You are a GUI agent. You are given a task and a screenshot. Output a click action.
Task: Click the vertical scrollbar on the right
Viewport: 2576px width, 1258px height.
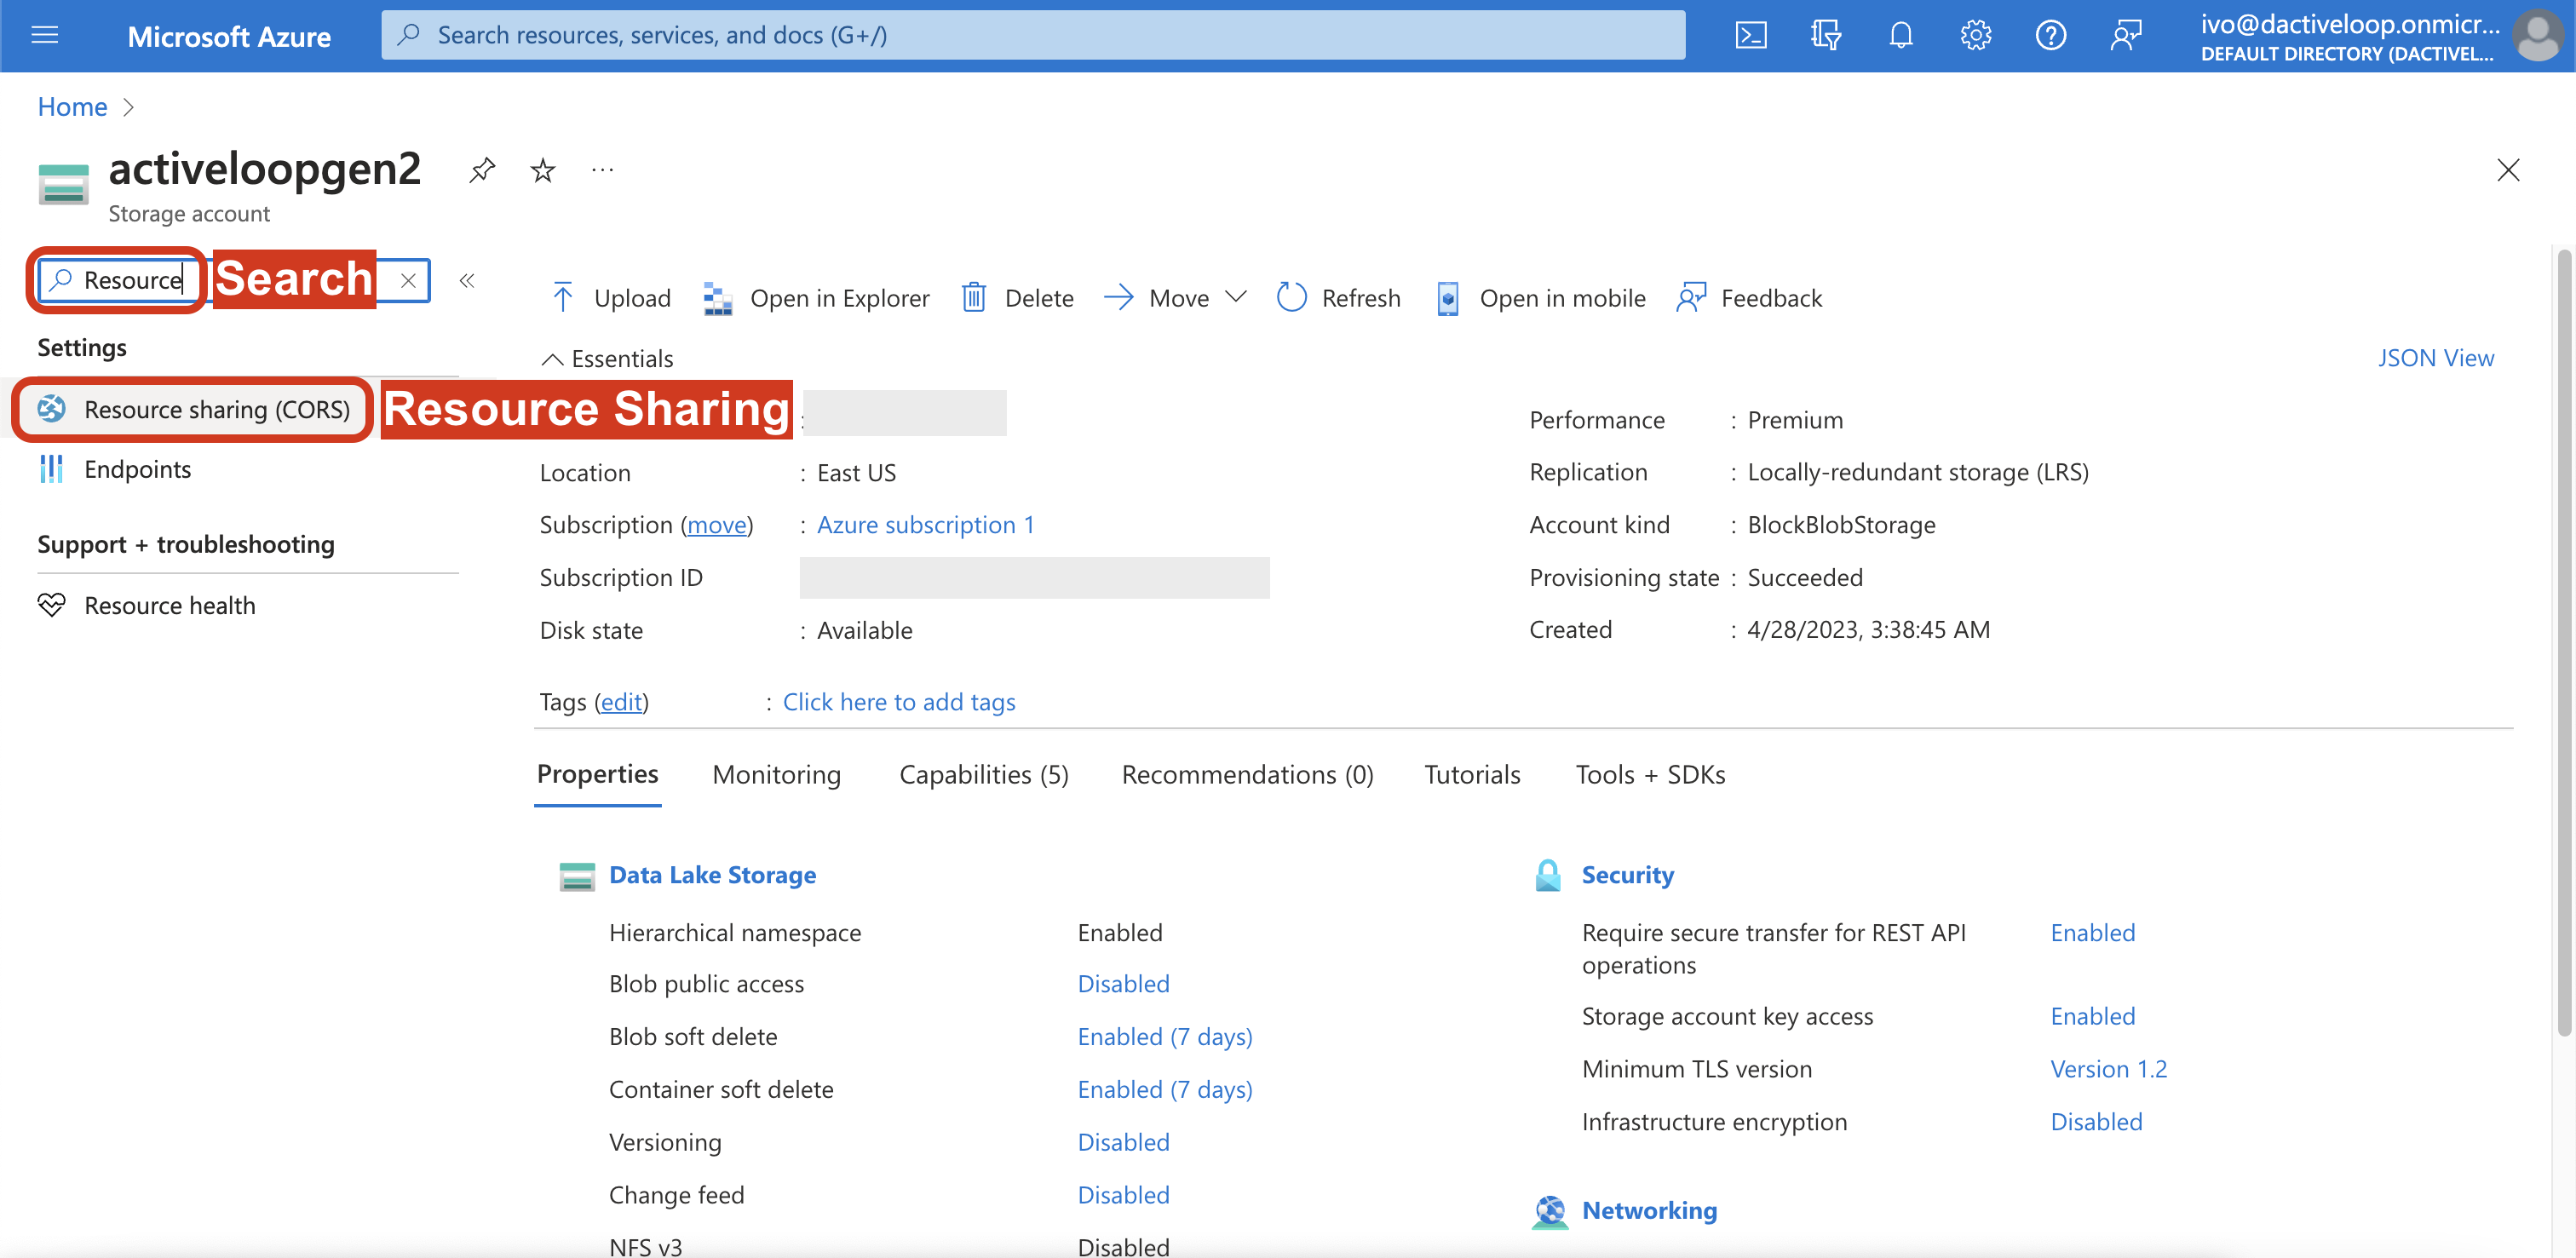(2563, 640)
